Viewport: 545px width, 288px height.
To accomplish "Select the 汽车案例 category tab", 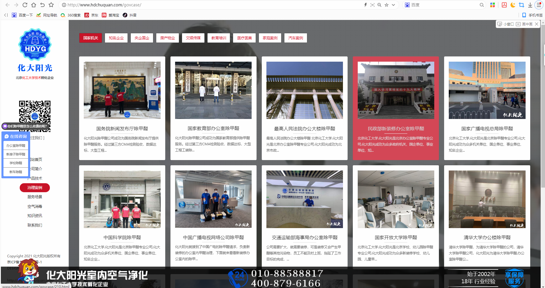I will 296,38.
